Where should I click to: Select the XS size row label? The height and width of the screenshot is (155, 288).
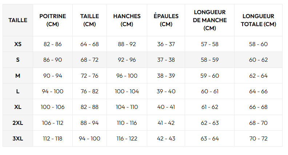point(18,44)
